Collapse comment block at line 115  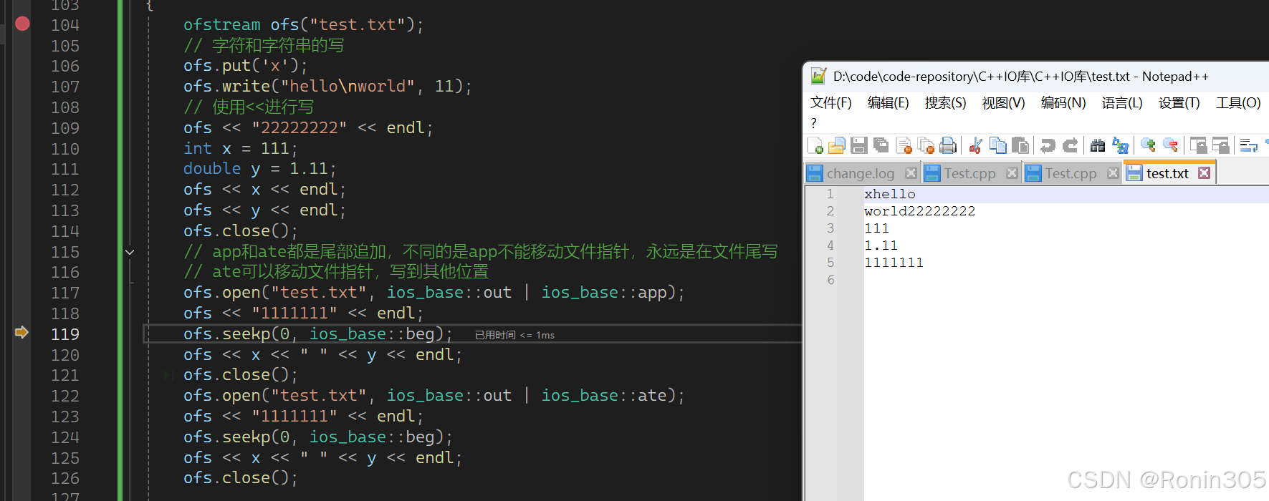pos(130,252)
